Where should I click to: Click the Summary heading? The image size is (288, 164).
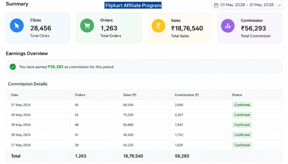pyautogui.click(x=17, y=4)
